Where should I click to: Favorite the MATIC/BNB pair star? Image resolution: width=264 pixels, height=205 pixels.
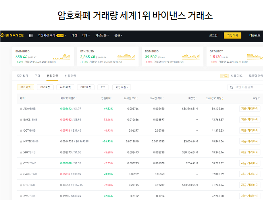click(x=21, y=142)
